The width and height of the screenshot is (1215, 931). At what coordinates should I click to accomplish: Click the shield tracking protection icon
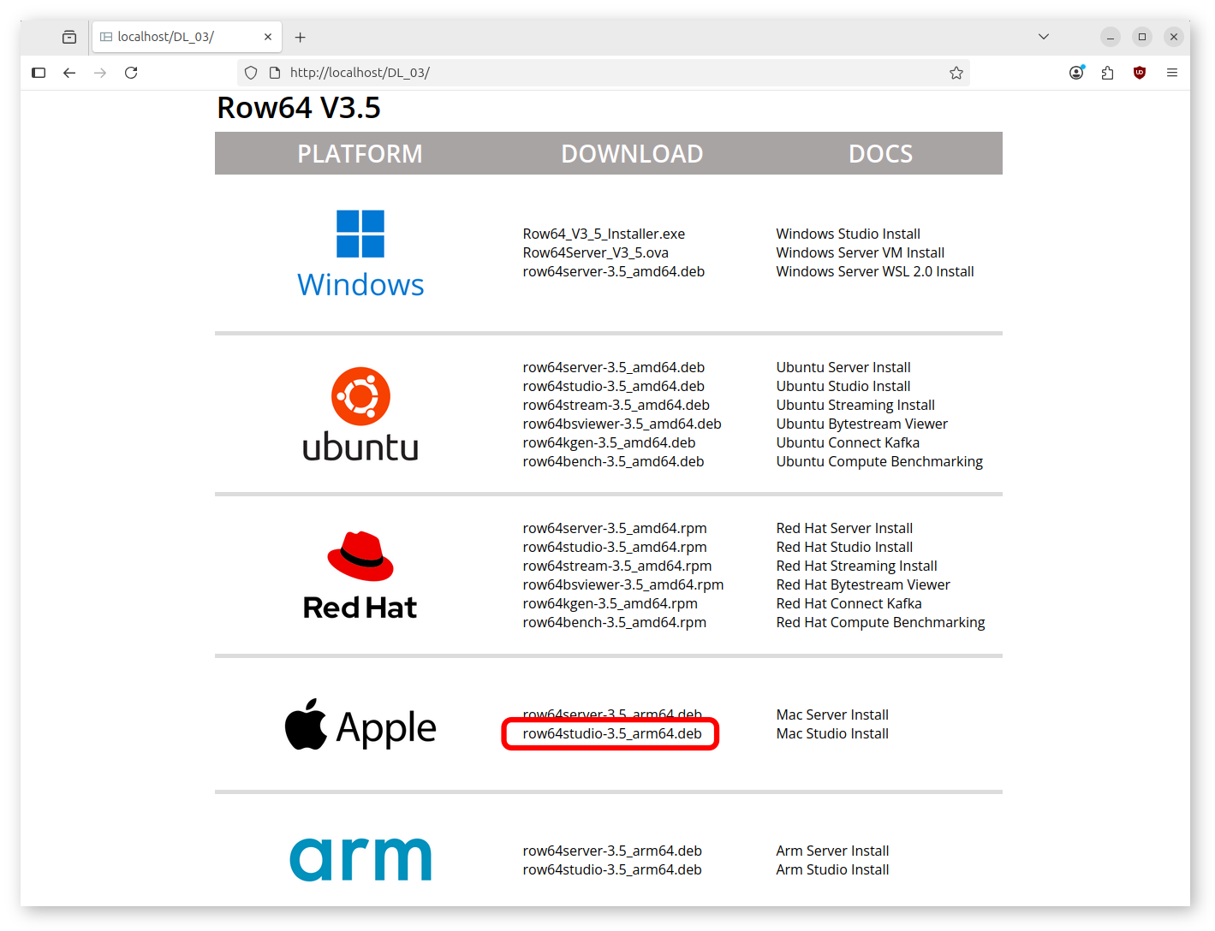tap(251, 73)
